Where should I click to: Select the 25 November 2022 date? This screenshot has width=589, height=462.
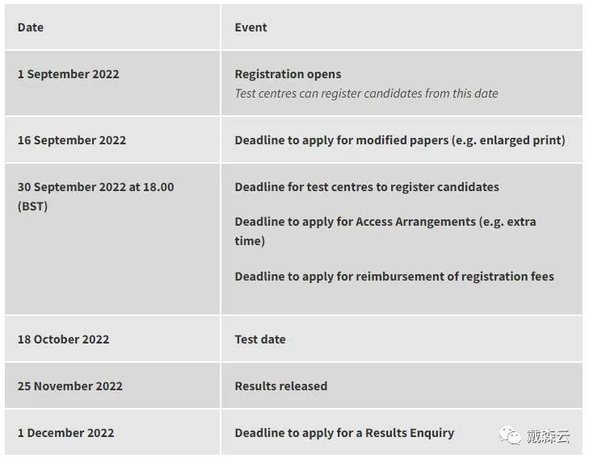[69, 386]
